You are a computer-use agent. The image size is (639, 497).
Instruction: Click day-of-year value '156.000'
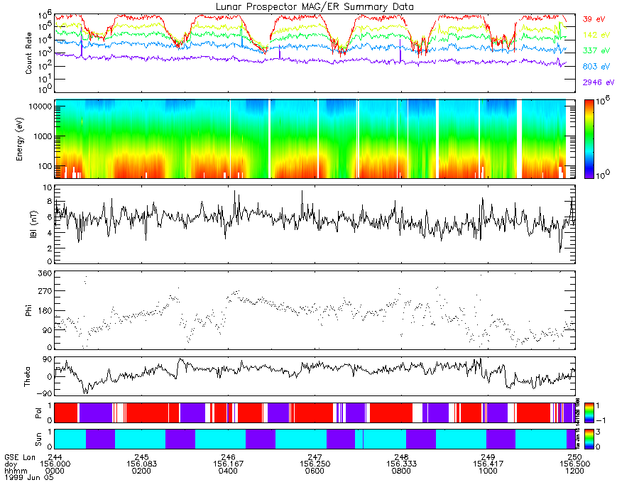pyautogui.click(x=55, y=464)
